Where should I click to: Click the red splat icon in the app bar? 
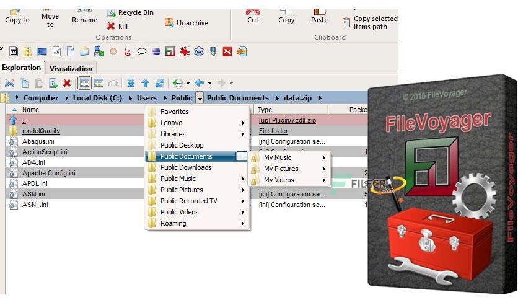tap(185, 51)
